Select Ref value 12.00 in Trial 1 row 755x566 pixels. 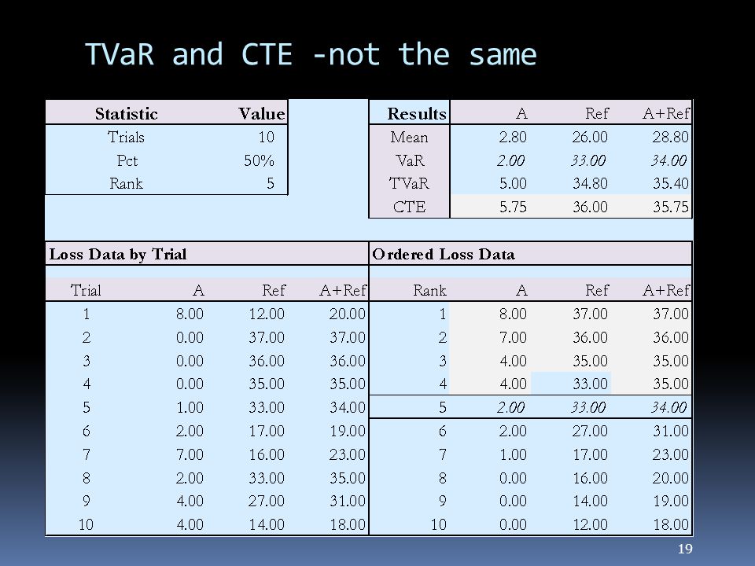[267, 314]
